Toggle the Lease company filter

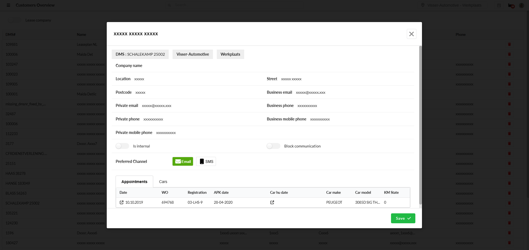coord(14,20)
